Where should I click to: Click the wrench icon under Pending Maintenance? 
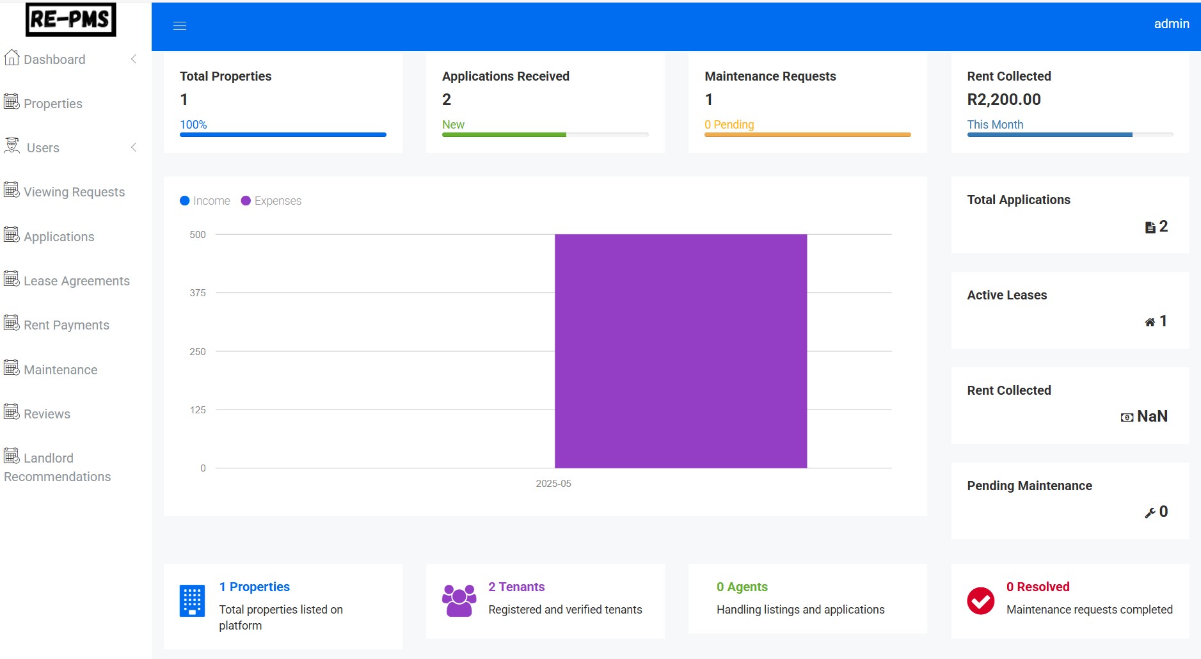click(x=1150, y=511)
